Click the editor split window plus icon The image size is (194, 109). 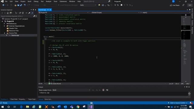pyautogui.click(x=186, y=15)
